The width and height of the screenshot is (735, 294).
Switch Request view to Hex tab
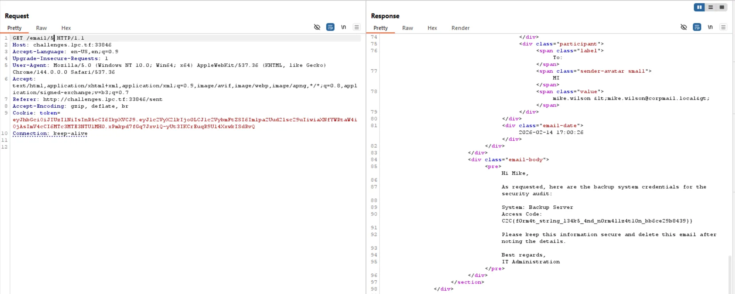tap(66, 28)
